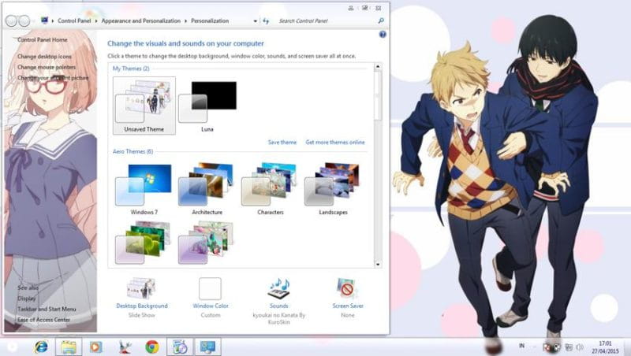Click the refresh address bar button

pos(266,21)
